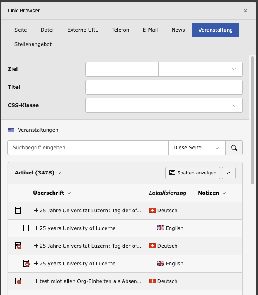This screenshot has width=258, height=295.
Task: Select the 25 years University of Lucerne entry
Action: 77,228
